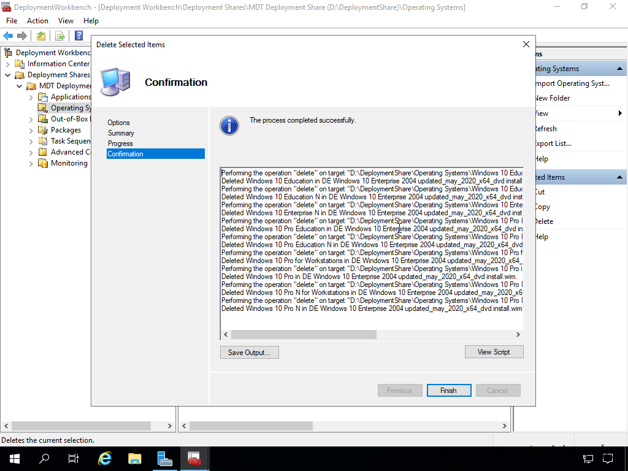
Task: Open the Action menu
Action: pos(37,21)
